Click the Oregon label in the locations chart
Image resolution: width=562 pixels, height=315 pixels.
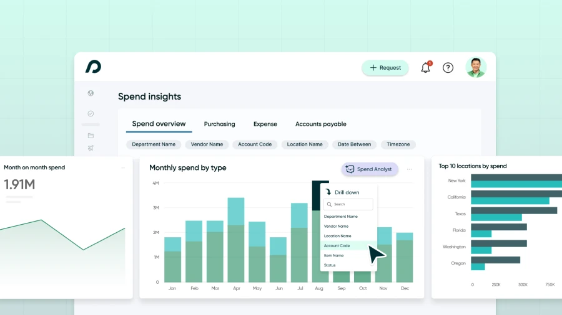[x=458, y=263]
